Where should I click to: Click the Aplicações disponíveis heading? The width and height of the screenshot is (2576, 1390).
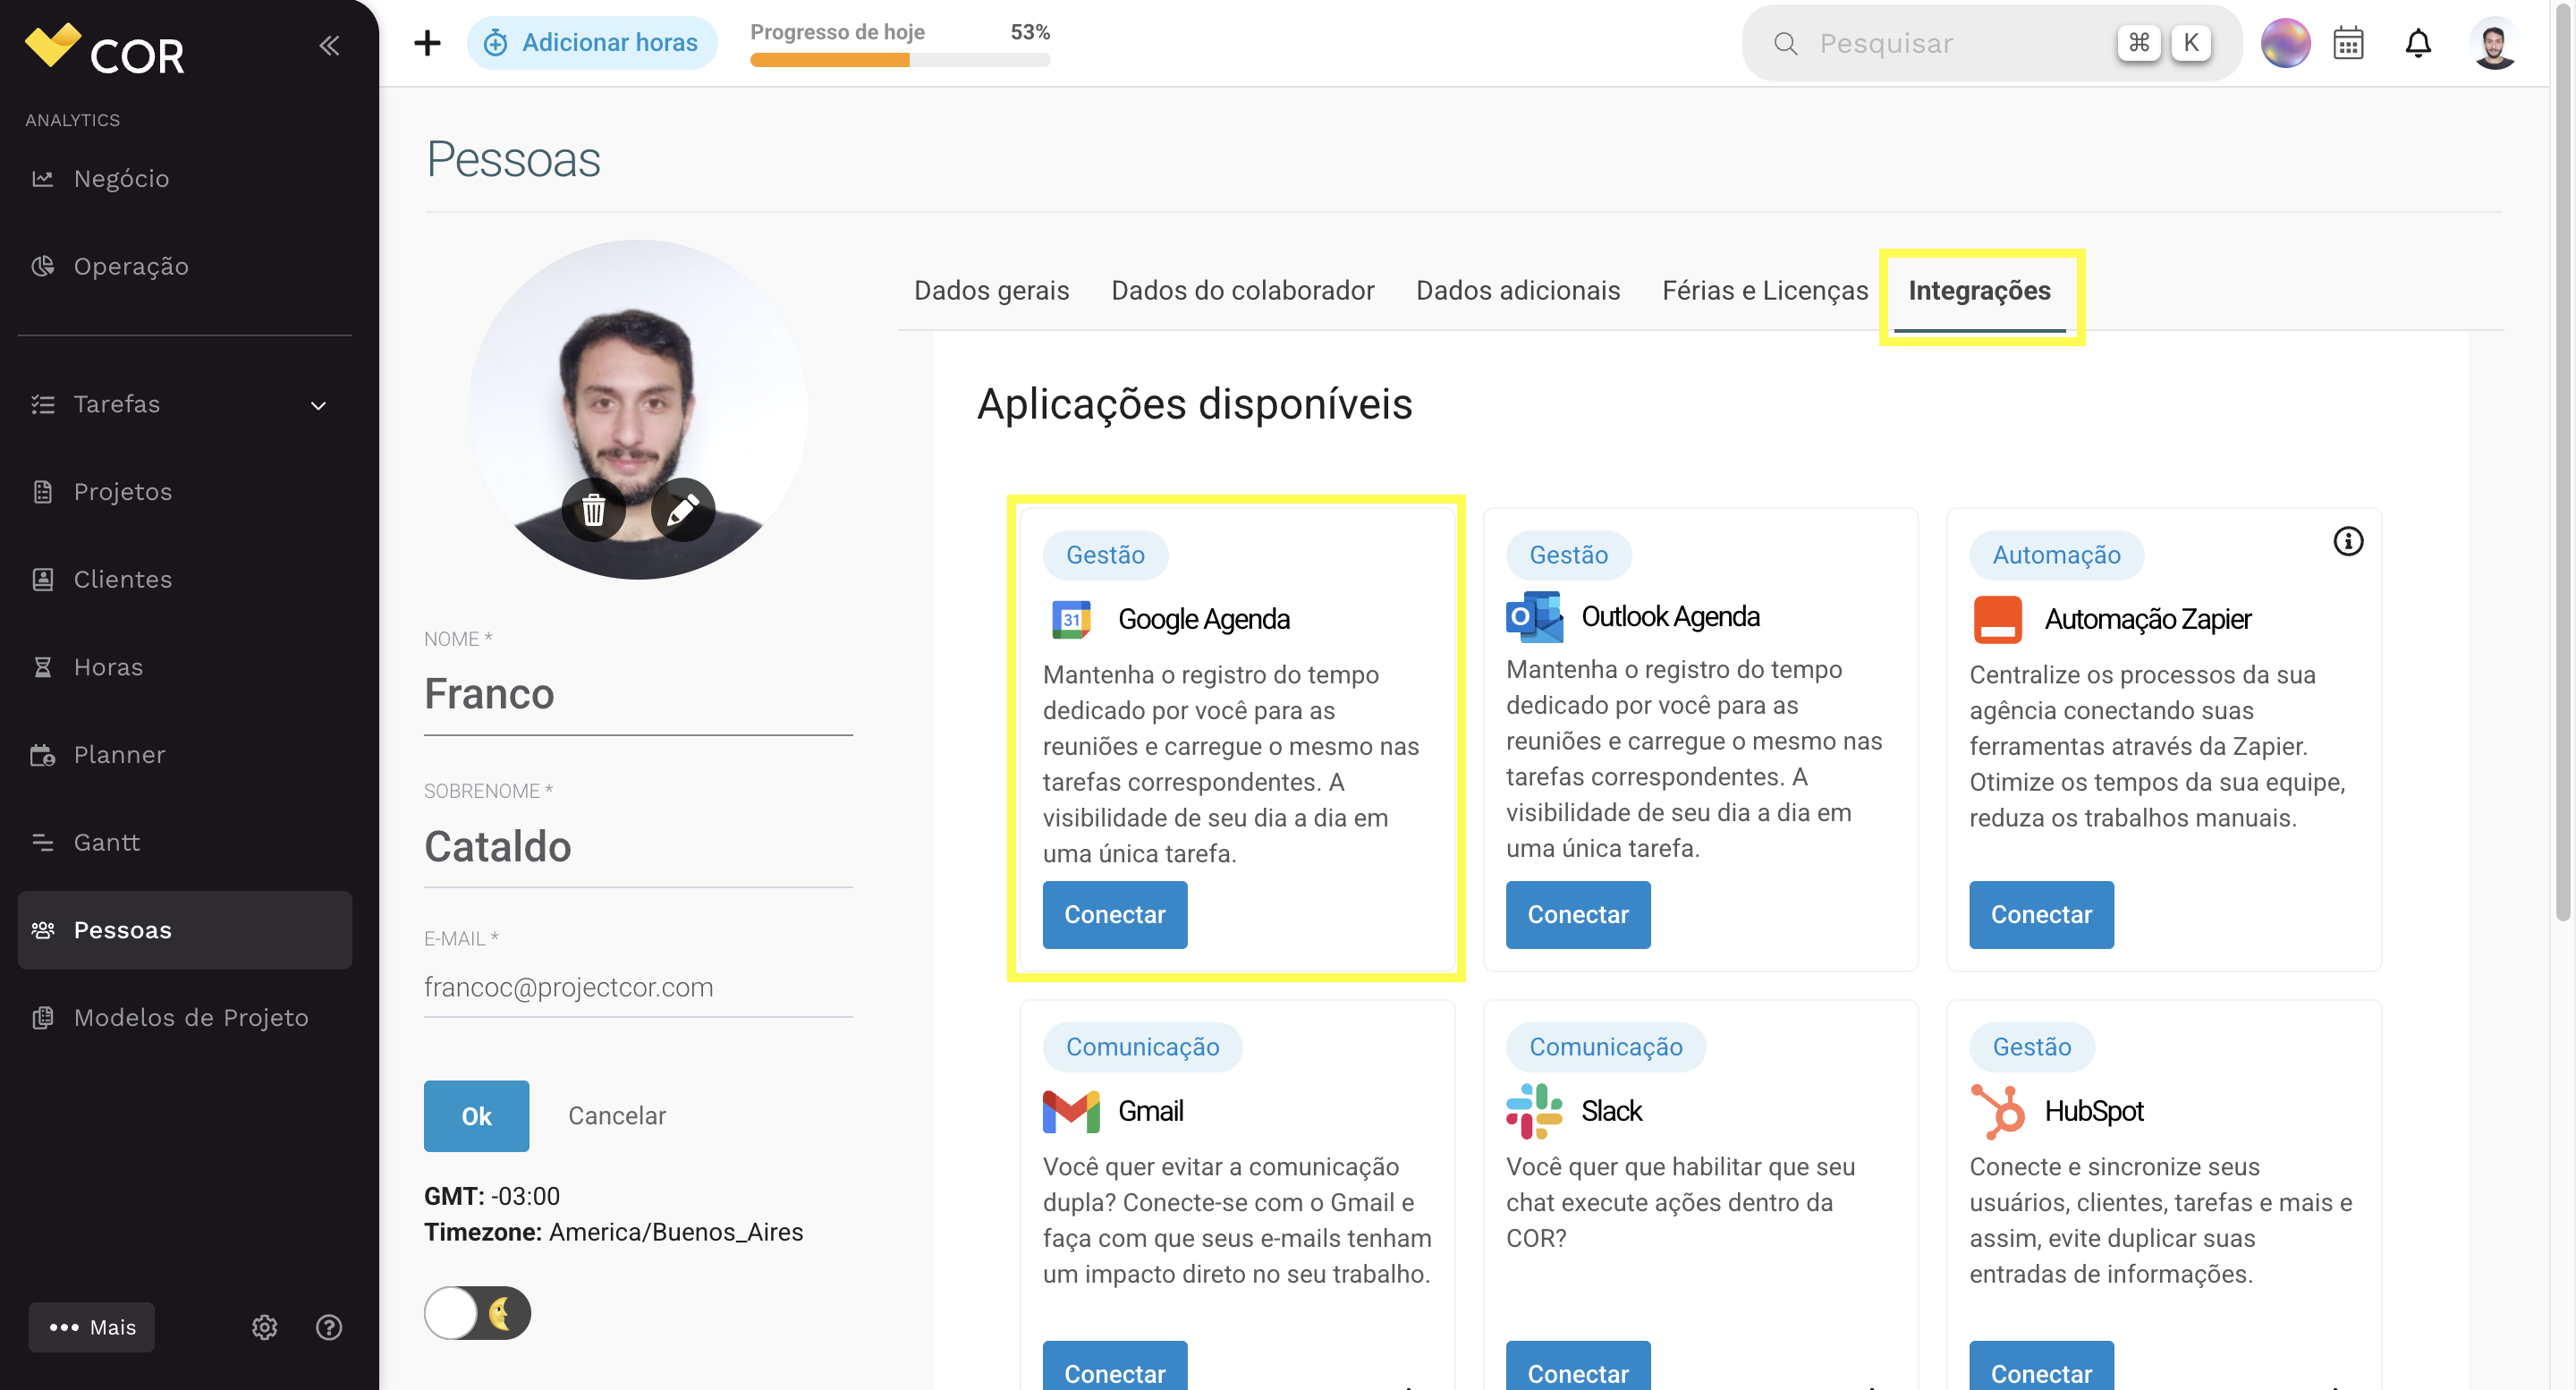pos(1194,404)
